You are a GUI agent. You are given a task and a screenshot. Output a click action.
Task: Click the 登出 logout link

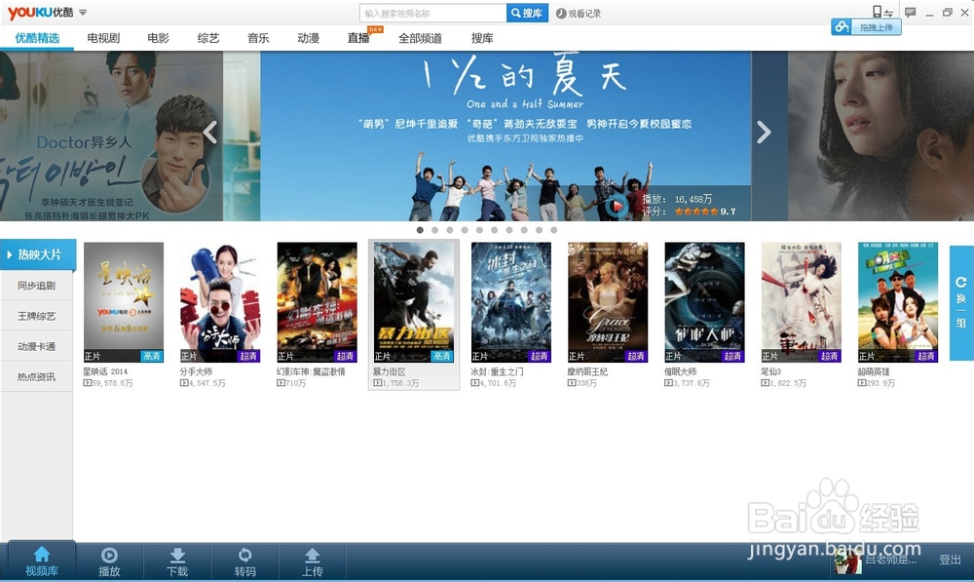950,560
